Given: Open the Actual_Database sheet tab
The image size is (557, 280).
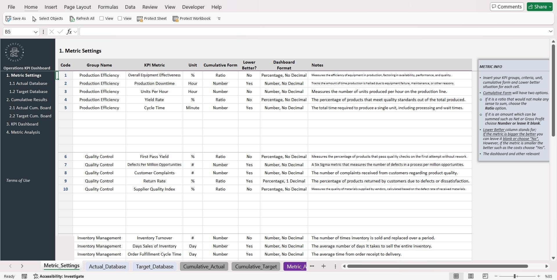Looking at the screenshot, I should (107, 266).
